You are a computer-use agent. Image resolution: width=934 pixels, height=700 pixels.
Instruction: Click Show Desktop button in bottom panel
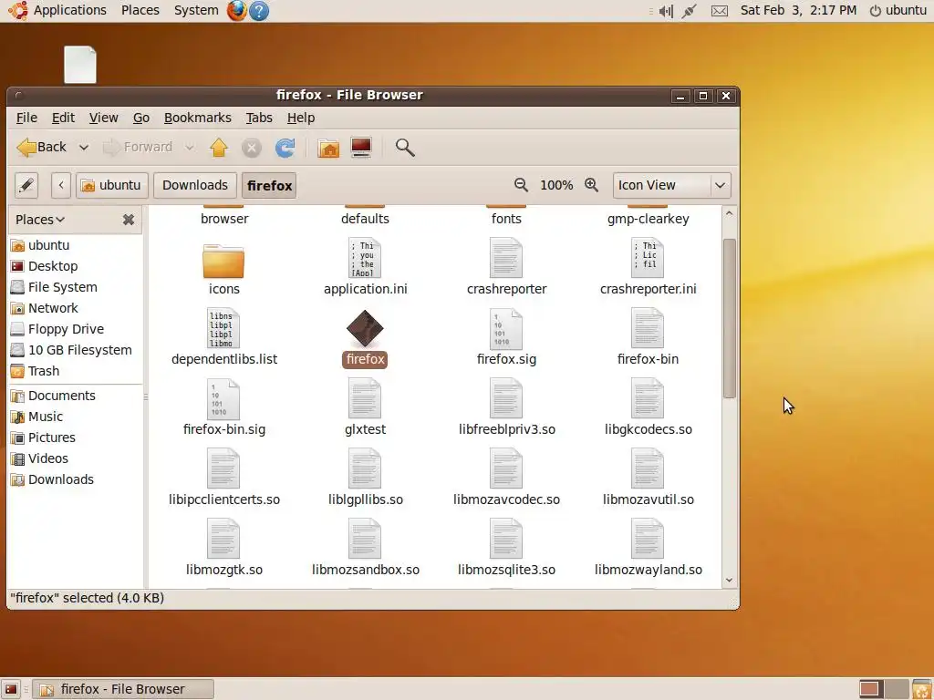(x=11, y=689)
